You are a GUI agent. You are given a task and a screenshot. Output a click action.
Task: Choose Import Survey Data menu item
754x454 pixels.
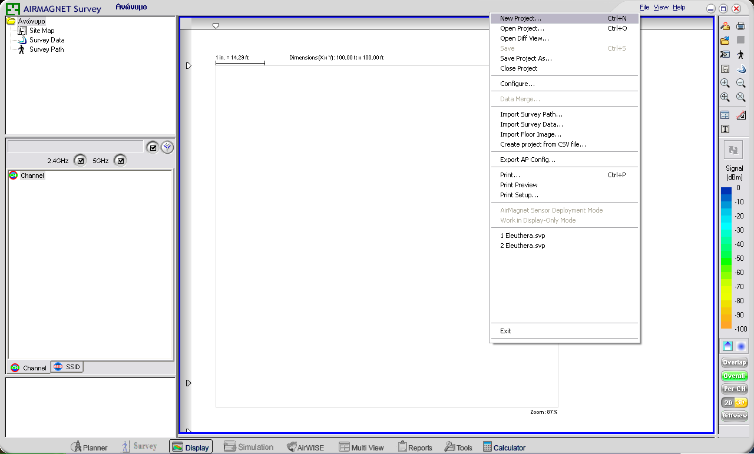(x=564, y=124)
